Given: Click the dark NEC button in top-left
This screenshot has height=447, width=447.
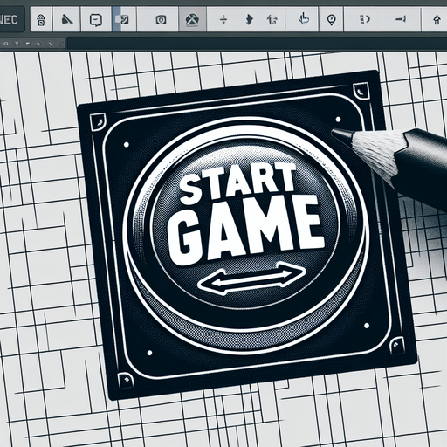Looking at the screenshot, I should 11,20.
